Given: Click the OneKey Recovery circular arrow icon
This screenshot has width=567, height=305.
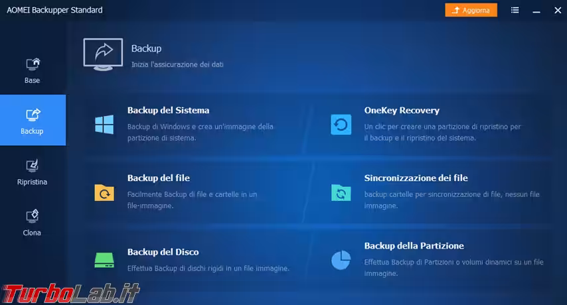Looking at the screenshot, I should (341, 124).
